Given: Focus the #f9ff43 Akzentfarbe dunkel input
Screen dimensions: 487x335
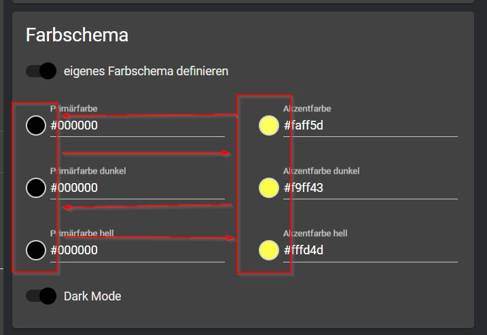Looking at the screenshot, I should (370, 188).
